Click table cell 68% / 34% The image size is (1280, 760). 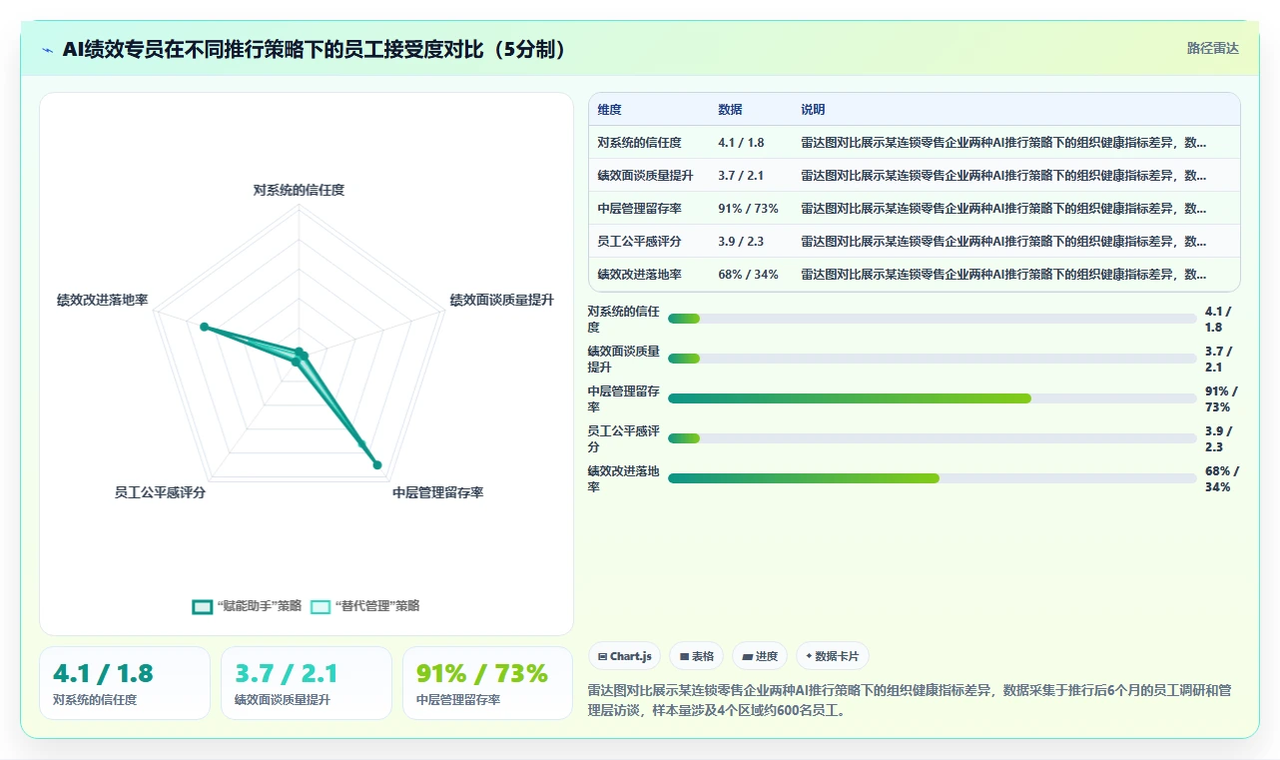tap(748, 275)
